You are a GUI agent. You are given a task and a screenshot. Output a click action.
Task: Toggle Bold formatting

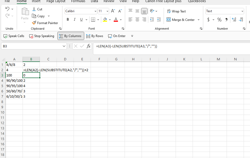[68, 19]
